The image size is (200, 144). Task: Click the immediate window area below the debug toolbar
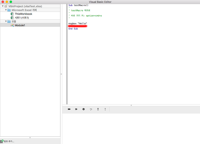click(131, 129)
